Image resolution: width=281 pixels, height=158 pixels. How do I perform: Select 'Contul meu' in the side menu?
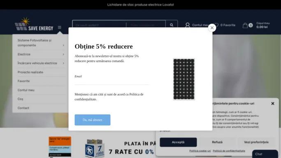(26, 90)
